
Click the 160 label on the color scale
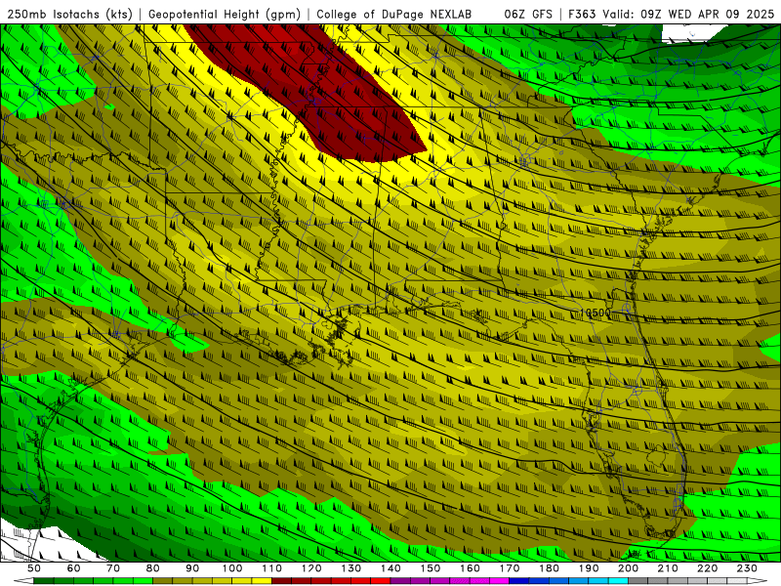470,568
